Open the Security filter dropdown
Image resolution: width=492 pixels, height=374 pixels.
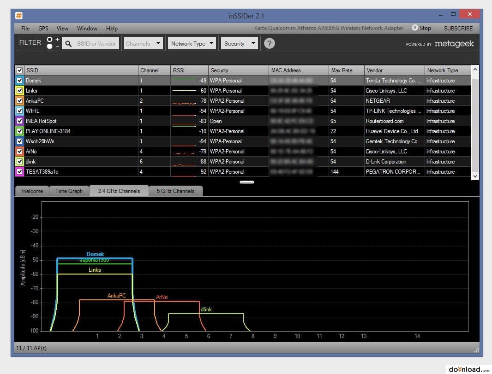240,43
